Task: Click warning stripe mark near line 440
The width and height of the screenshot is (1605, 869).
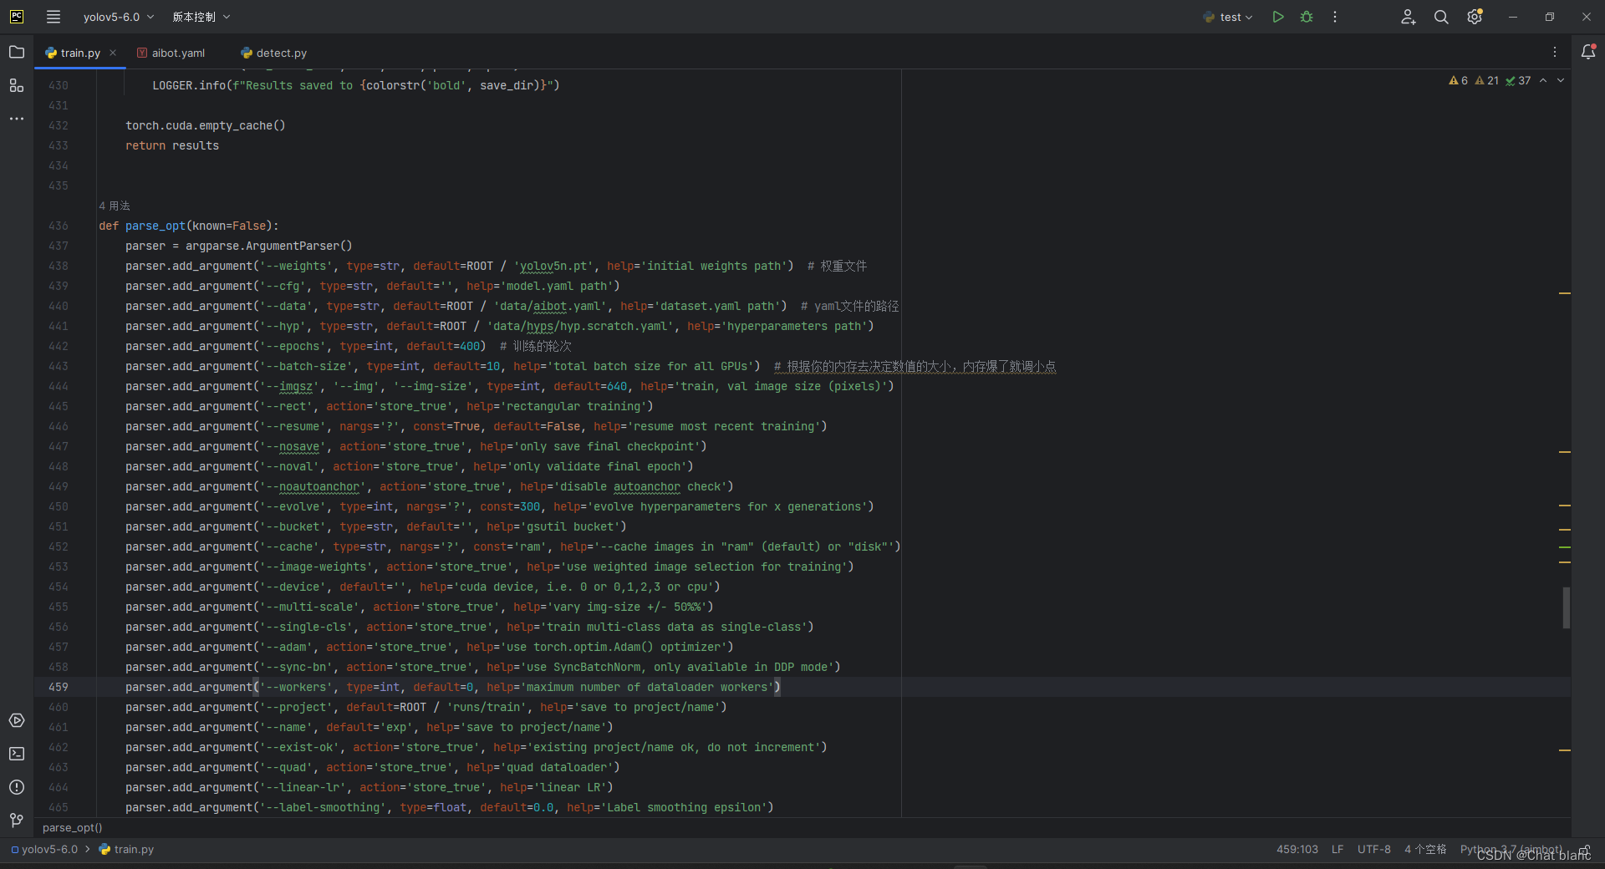Action: (x=1565, y=293)
